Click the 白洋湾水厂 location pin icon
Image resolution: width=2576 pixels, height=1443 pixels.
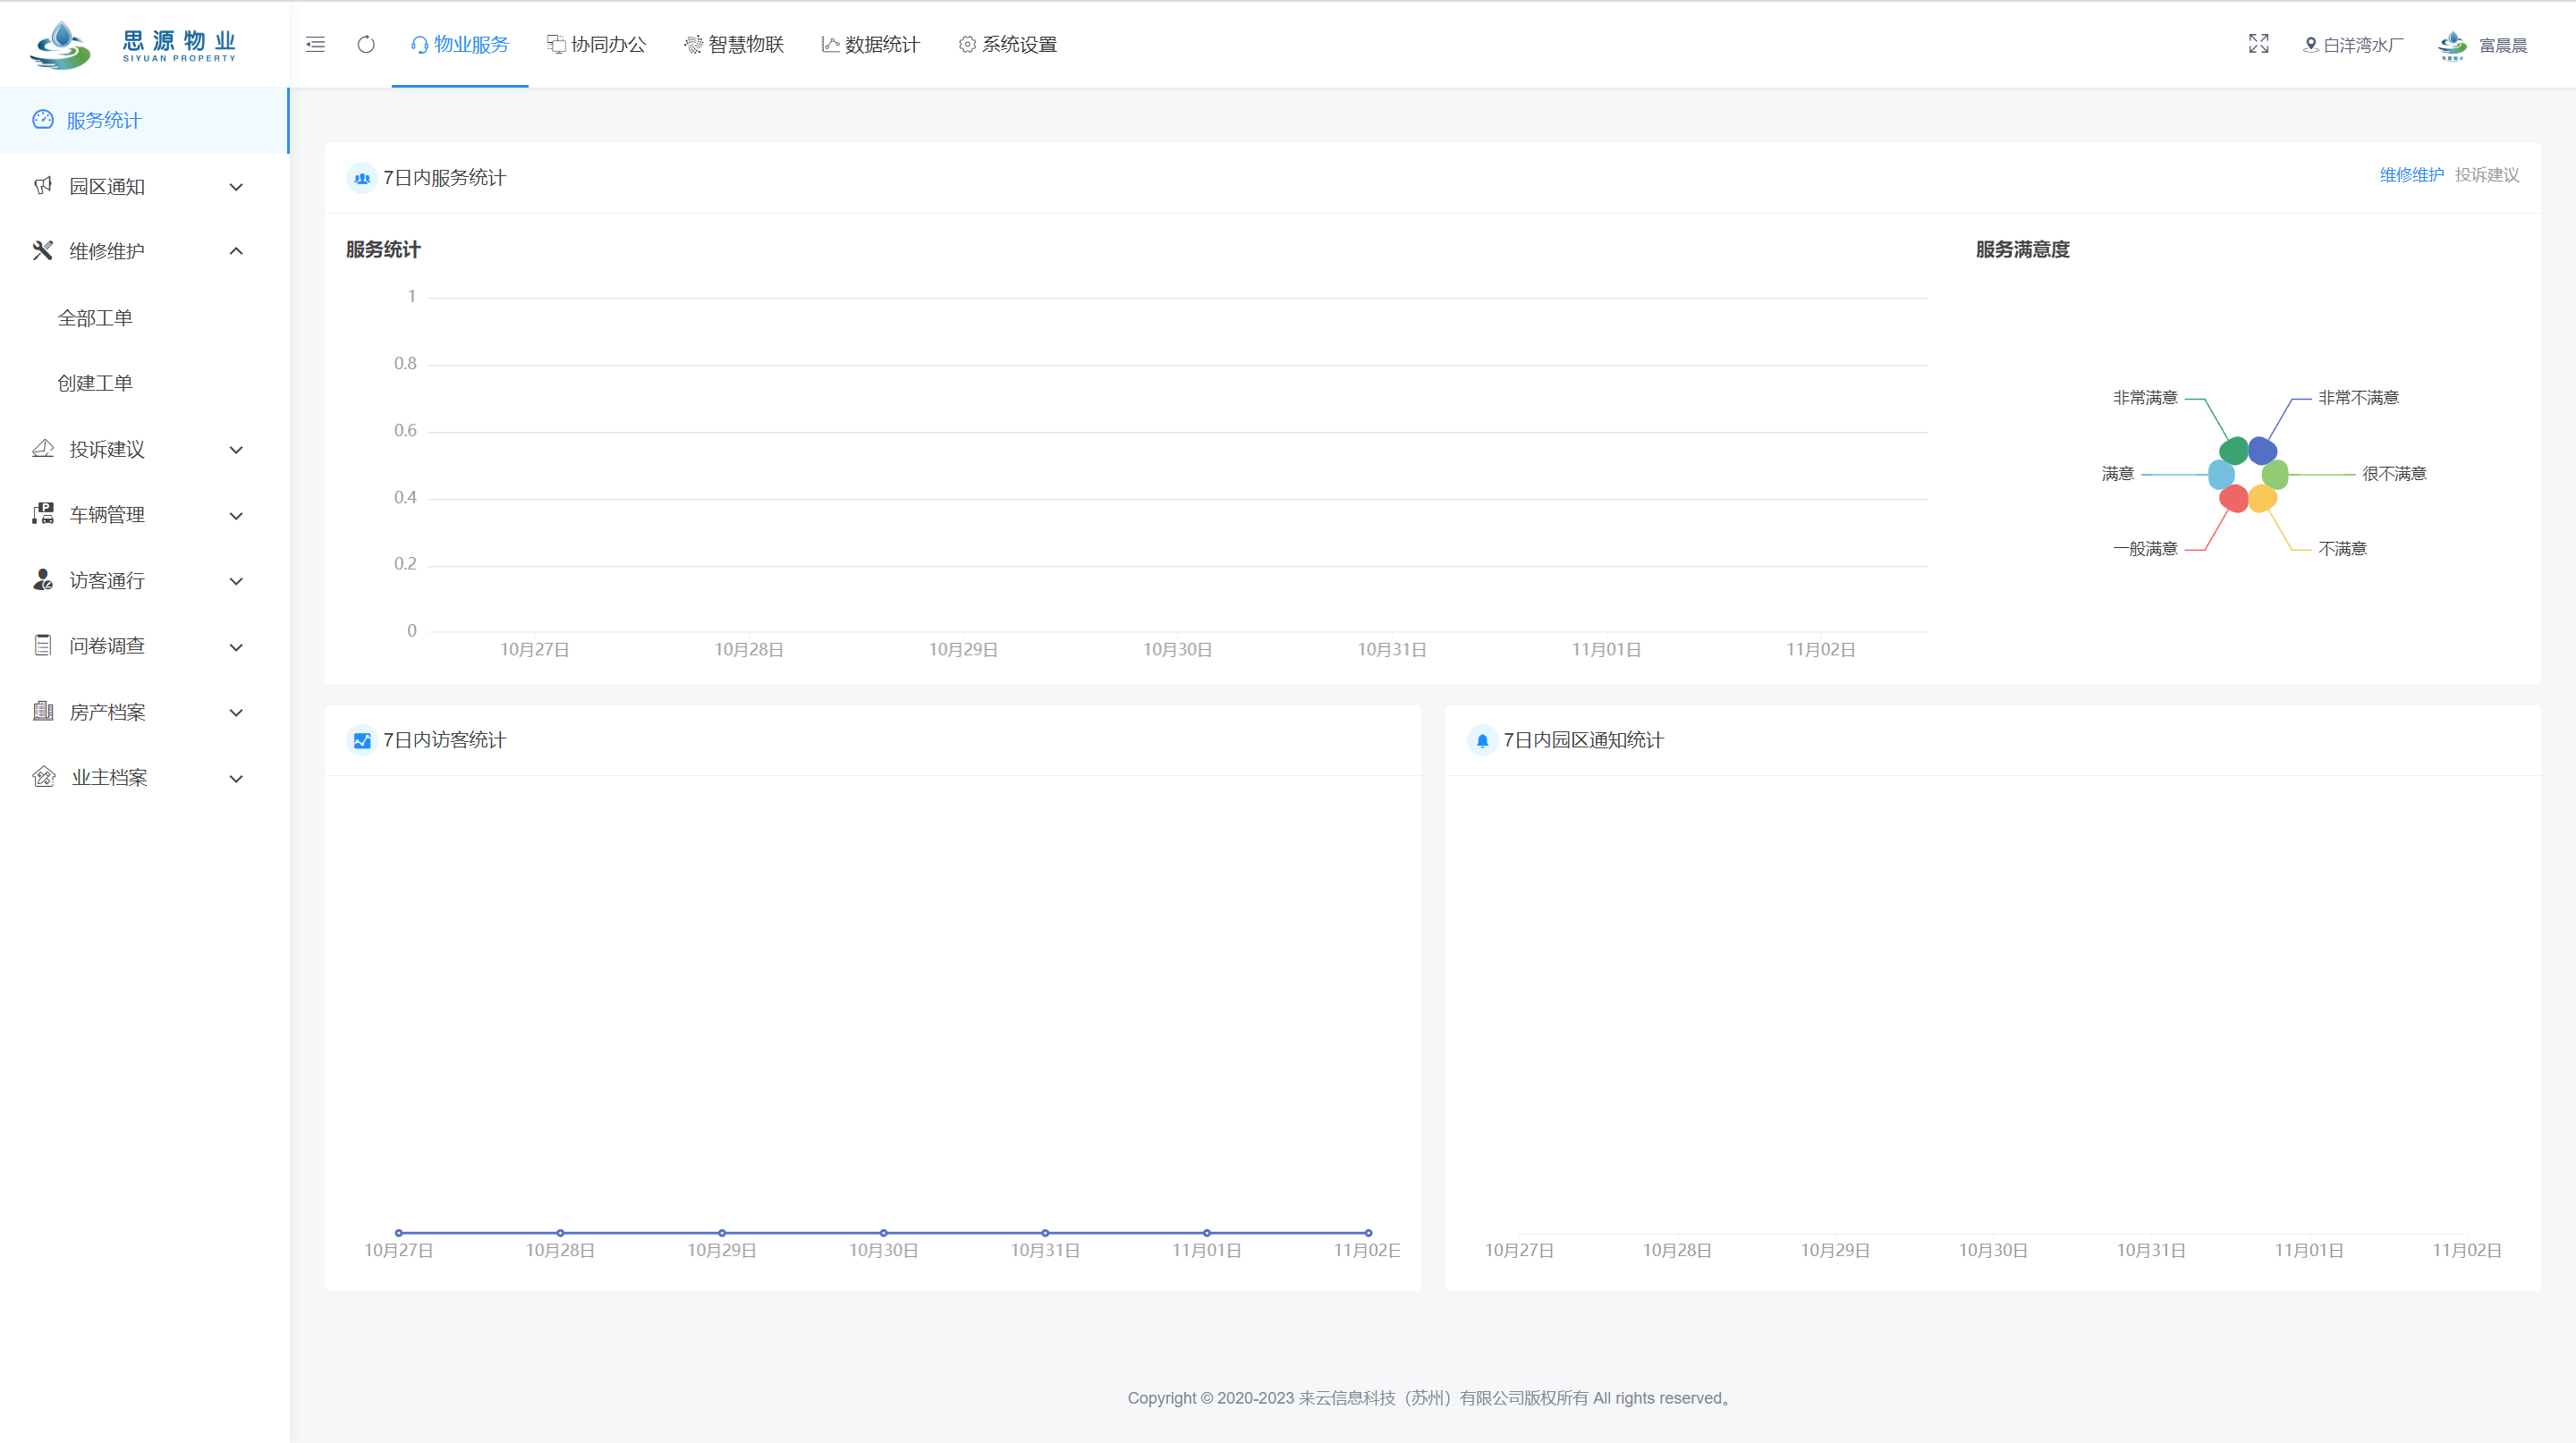tap(2310, 45)
